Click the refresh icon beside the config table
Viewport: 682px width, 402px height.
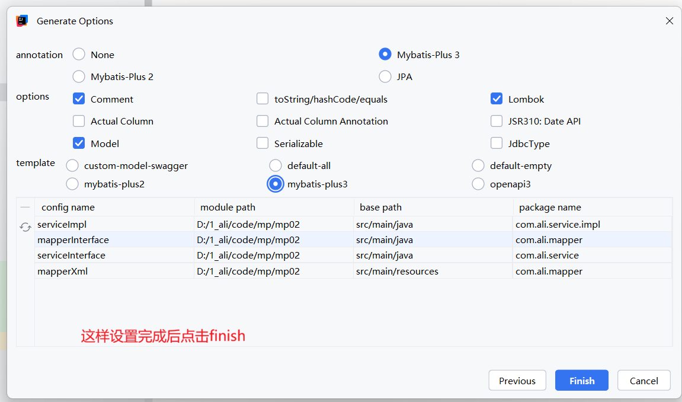(25, 227)
